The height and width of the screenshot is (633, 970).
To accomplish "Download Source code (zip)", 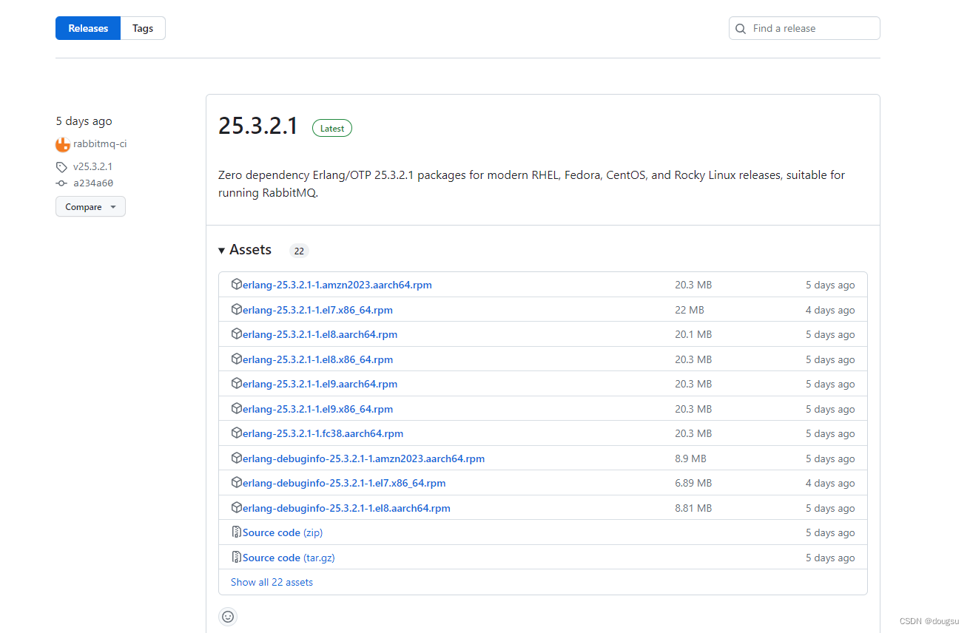I will (283, 532).
